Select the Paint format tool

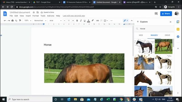[20, 21]
